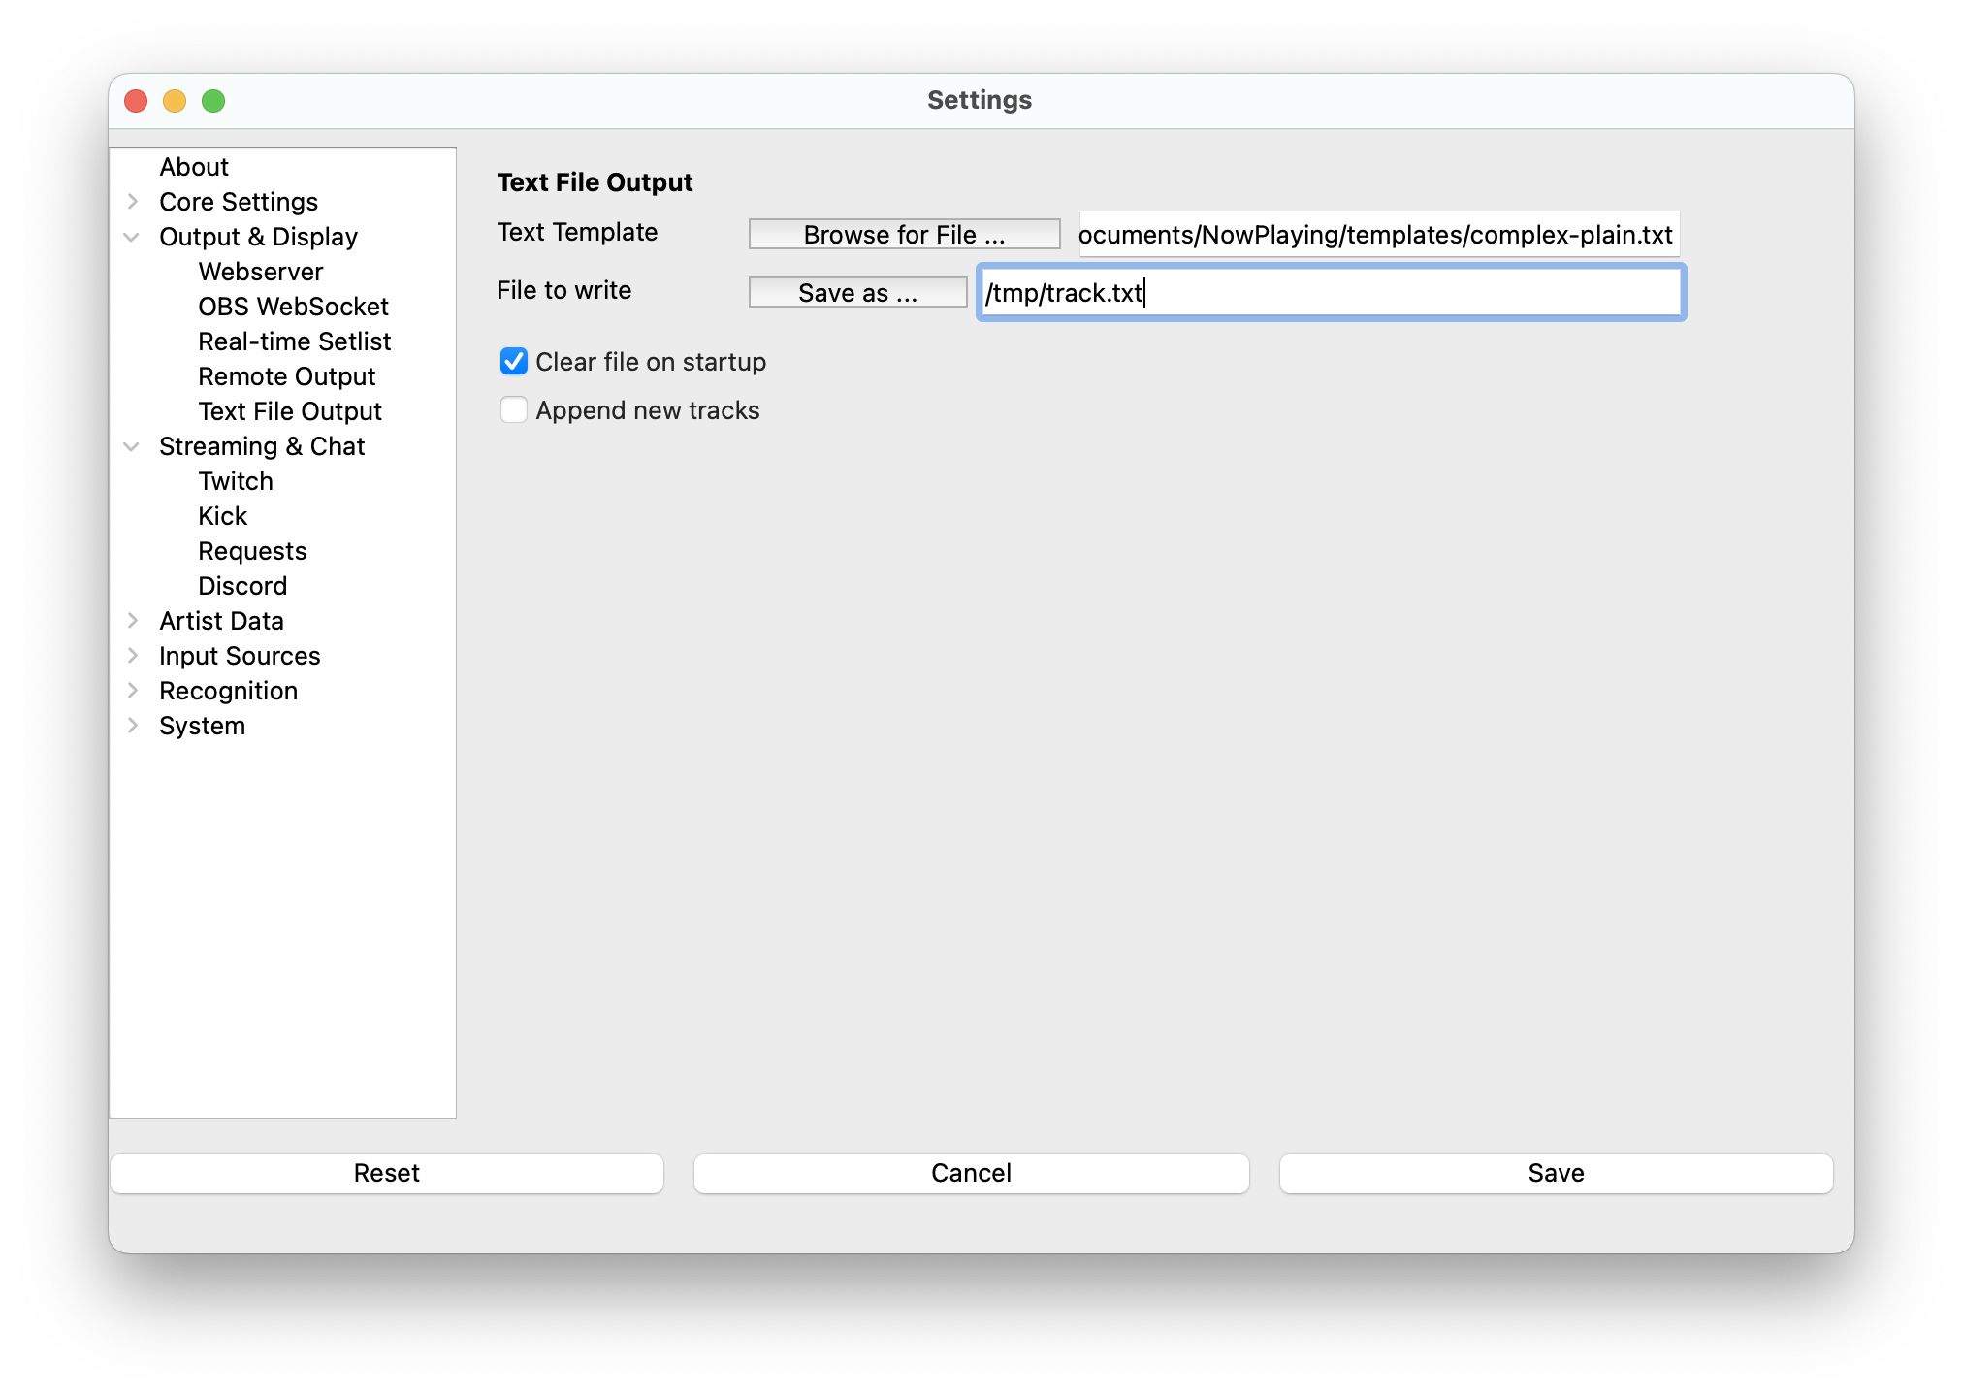Click the Reset button
The width and height of the screenshot is (1963, 1397).
click(x=387, y=1173)
